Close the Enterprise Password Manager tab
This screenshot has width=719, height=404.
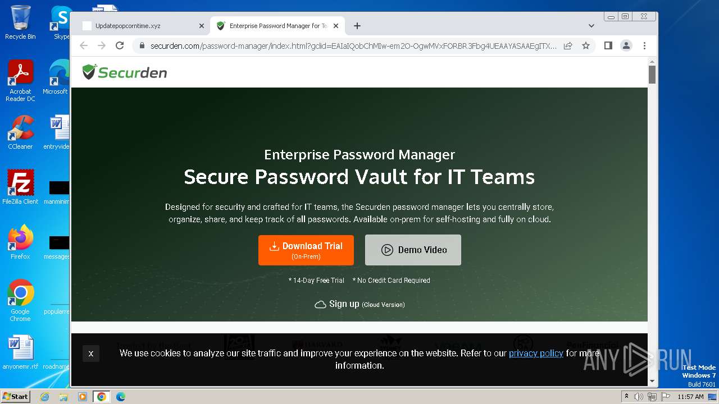coord(336,26)
